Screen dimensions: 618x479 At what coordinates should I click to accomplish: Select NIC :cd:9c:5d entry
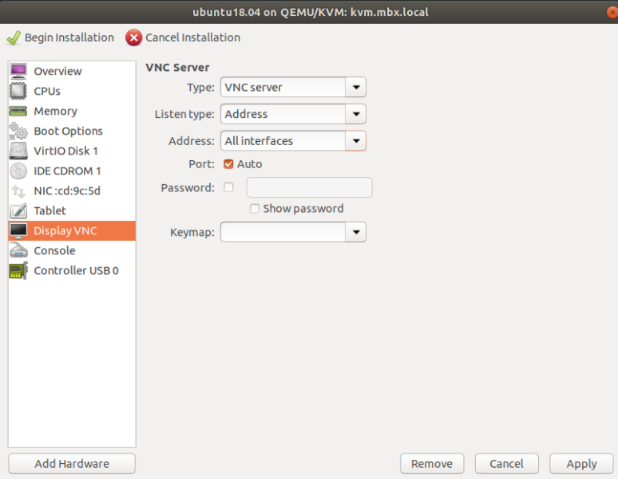point(72,191)
